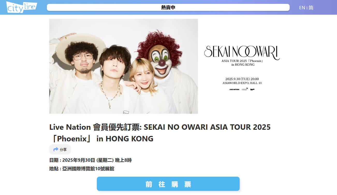Click the Live Nation logo on poster
The image size is (337, 195).
tap(234, 90)
